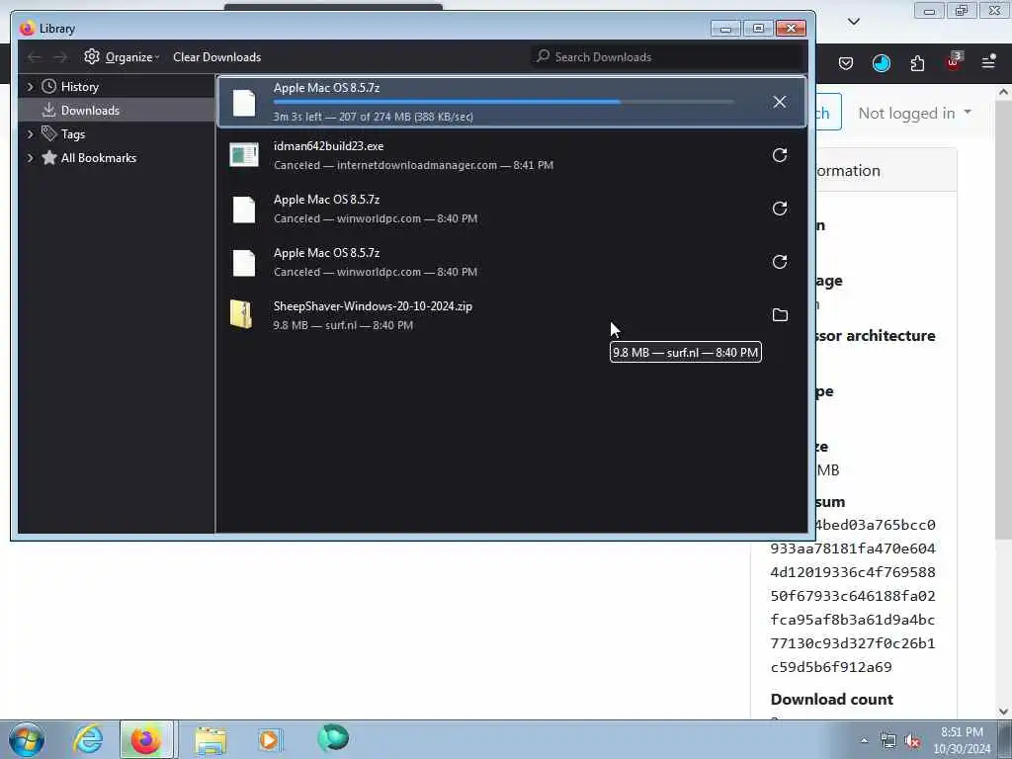Expand the All Bookmarks tree node
This screenshot has width=1012, height=759.
coord(30,158)
